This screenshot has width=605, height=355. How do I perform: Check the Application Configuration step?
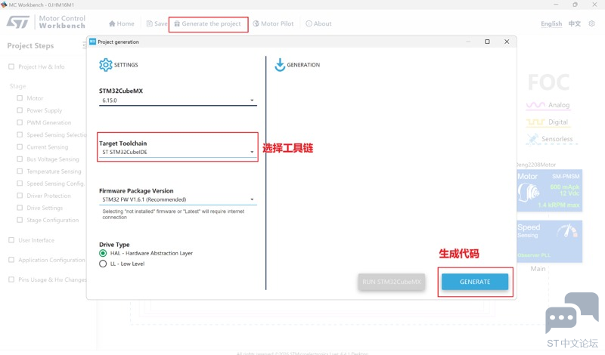(x=11, y=260)
